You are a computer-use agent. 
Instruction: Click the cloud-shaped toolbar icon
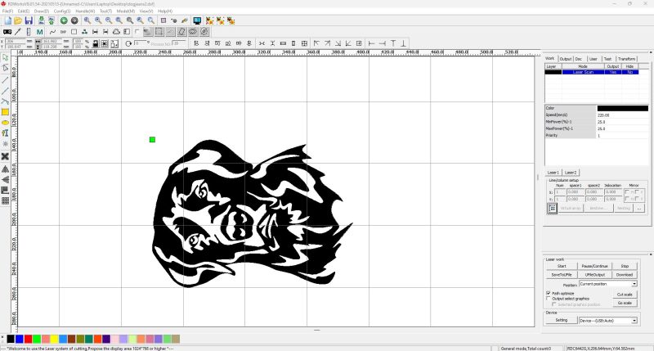116,32
